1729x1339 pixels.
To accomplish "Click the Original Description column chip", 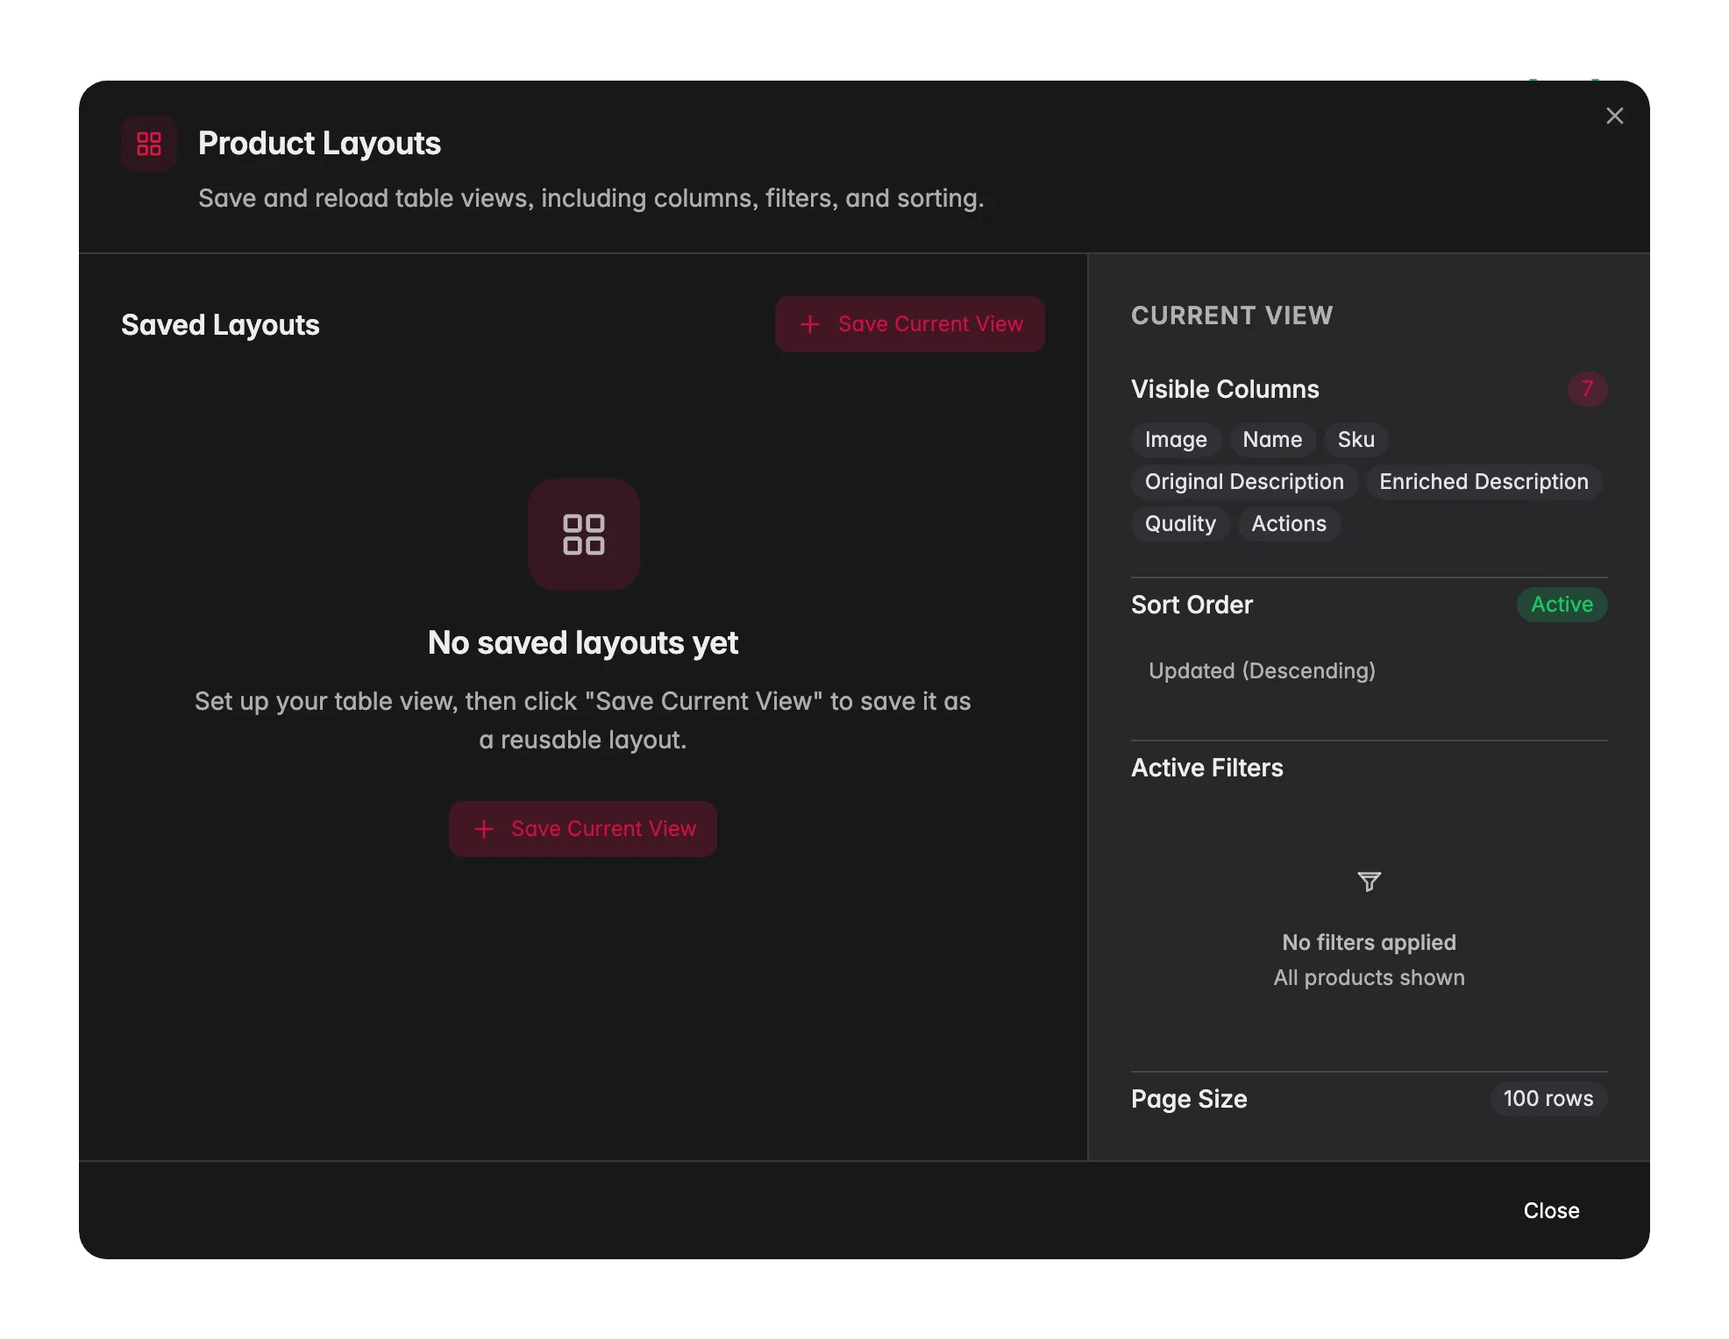I will click(1244, 482).
